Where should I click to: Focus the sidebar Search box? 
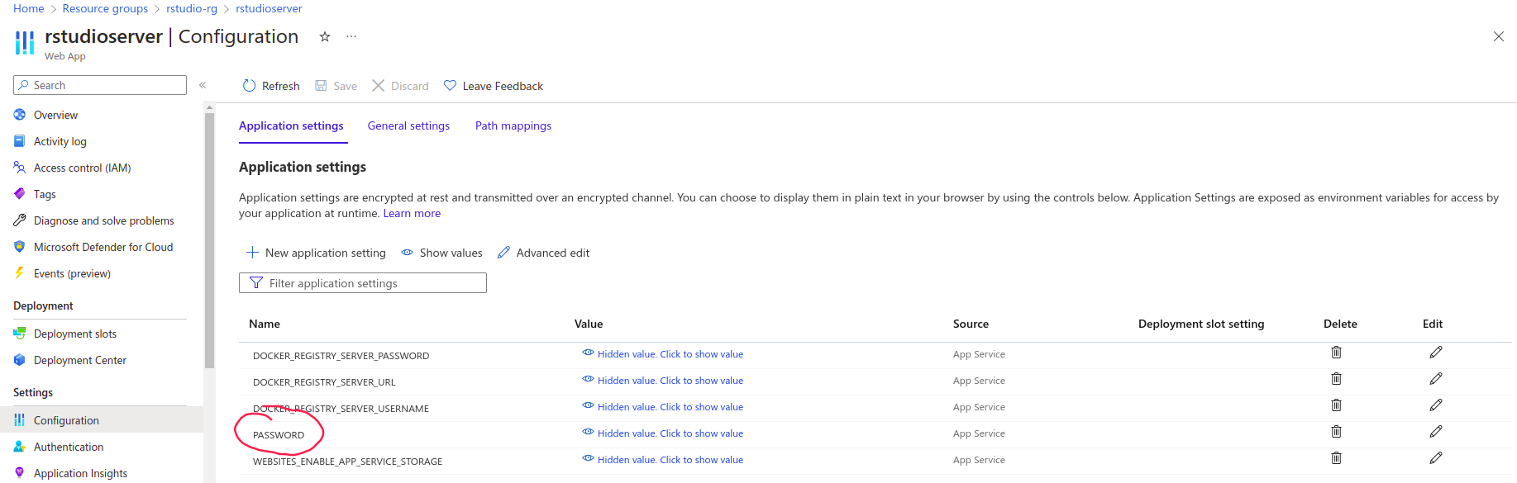100,85
